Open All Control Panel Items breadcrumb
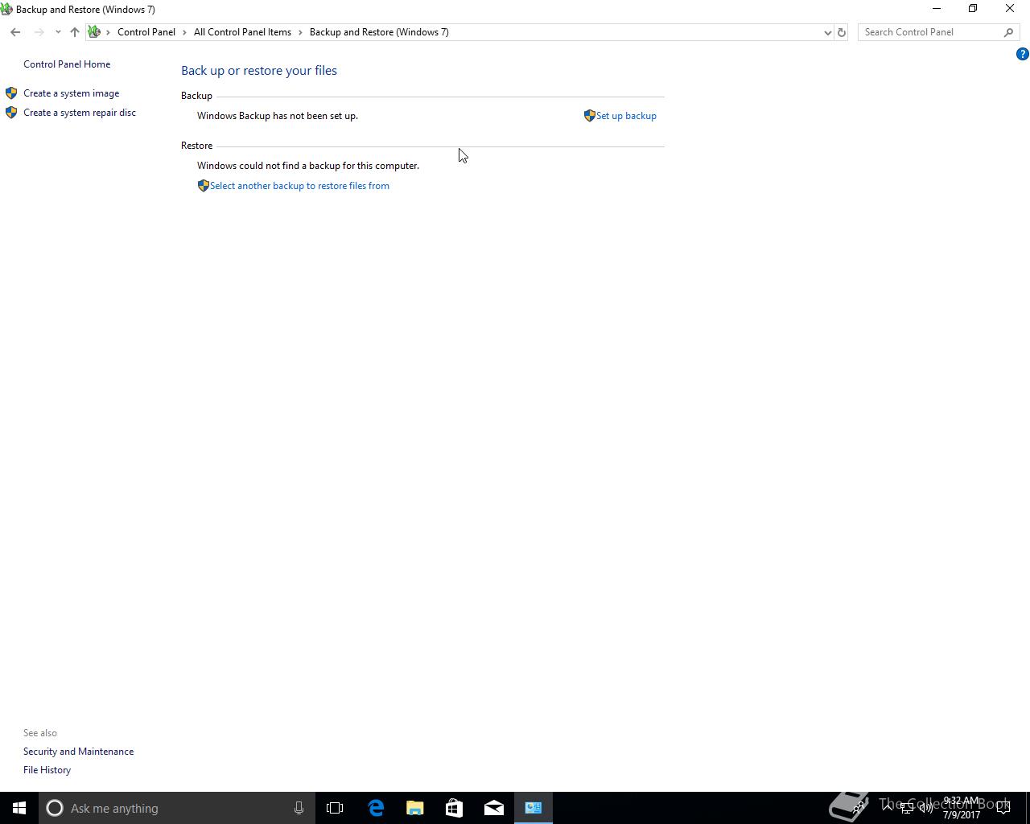1030x824 pixels. (242, 32)
